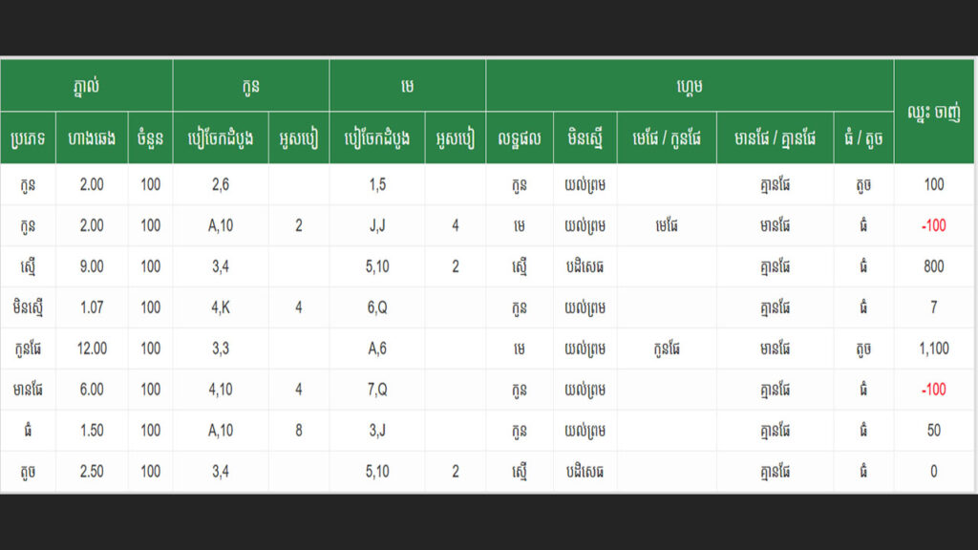
Task: Select the កូន group header
Action: pyautogui.click(x=251, y=85)
